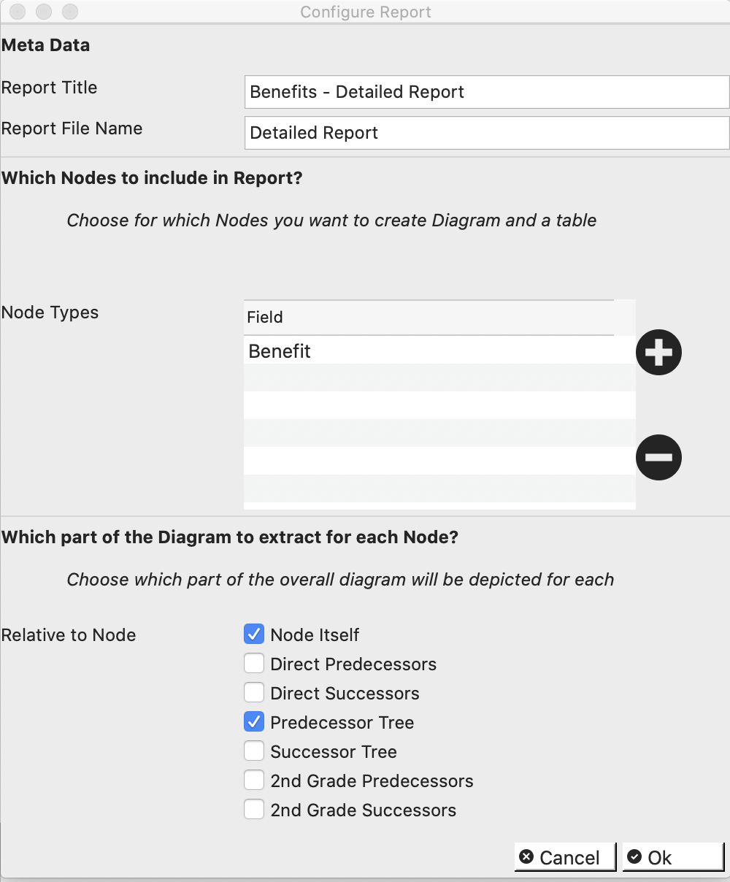Click the minus icon to remove node type
Viewport: 730px width, 882px height.
tap(658, 457)
